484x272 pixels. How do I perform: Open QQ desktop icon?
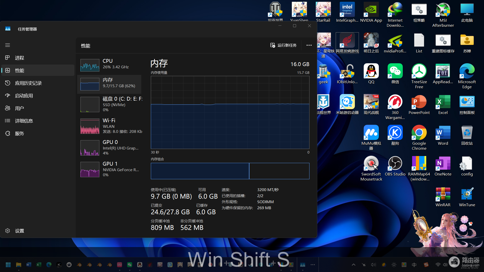click(371, 74)
